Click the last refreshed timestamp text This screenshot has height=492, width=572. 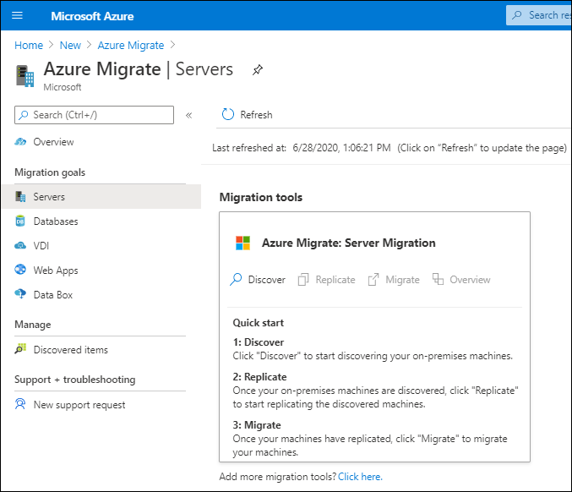(341, 148)
